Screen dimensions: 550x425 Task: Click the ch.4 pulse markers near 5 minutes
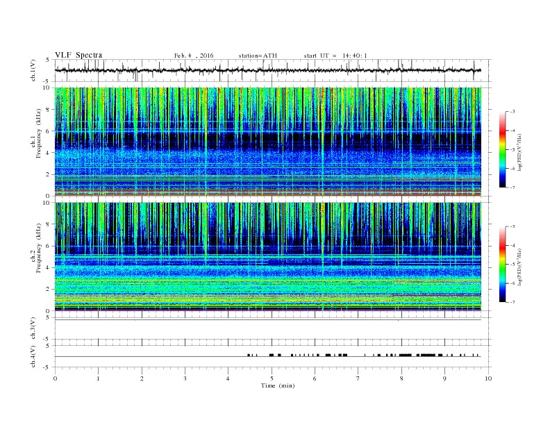pos(271,356)
